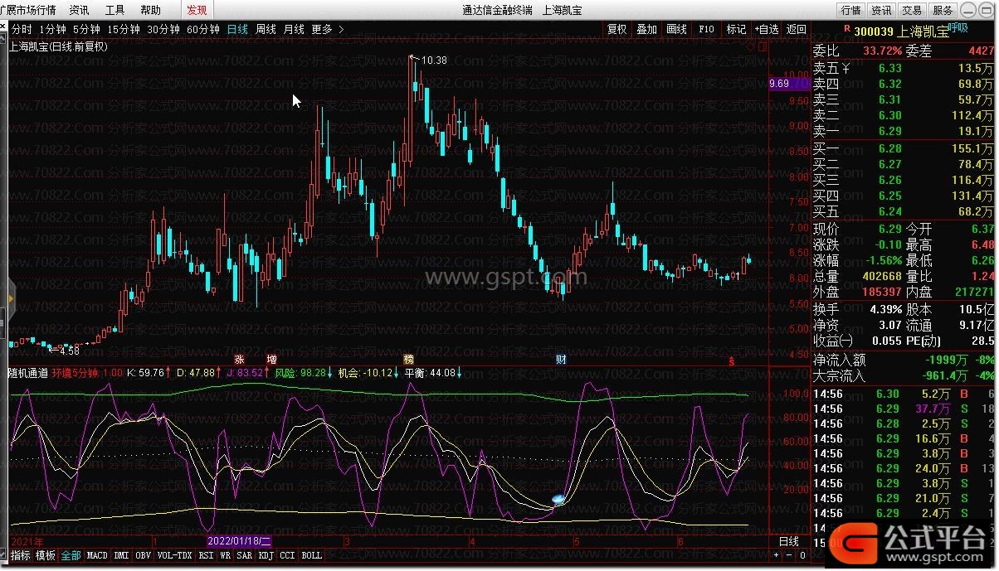Image resolution: width=999 pixels, height=571 pixels.
Task: Open F10 company information
Action: 706,29
